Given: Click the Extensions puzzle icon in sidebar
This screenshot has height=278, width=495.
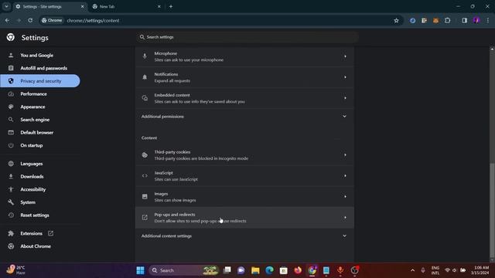Looking at the screenshot, I should point(11,233).
